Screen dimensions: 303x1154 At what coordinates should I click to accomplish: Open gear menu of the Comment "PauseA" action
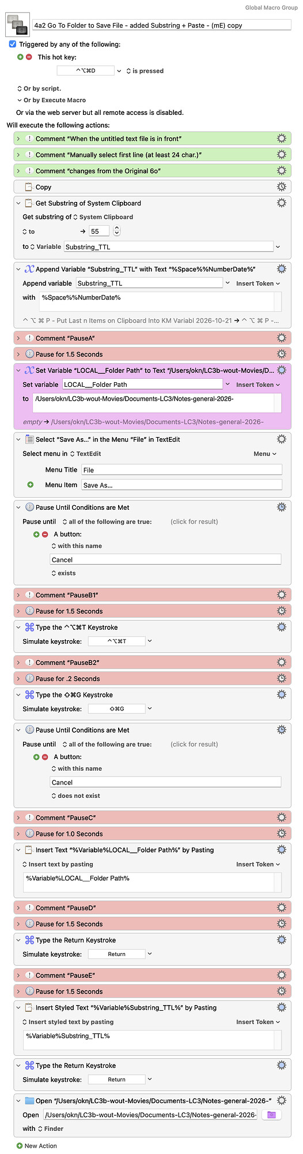coord(282,338)
